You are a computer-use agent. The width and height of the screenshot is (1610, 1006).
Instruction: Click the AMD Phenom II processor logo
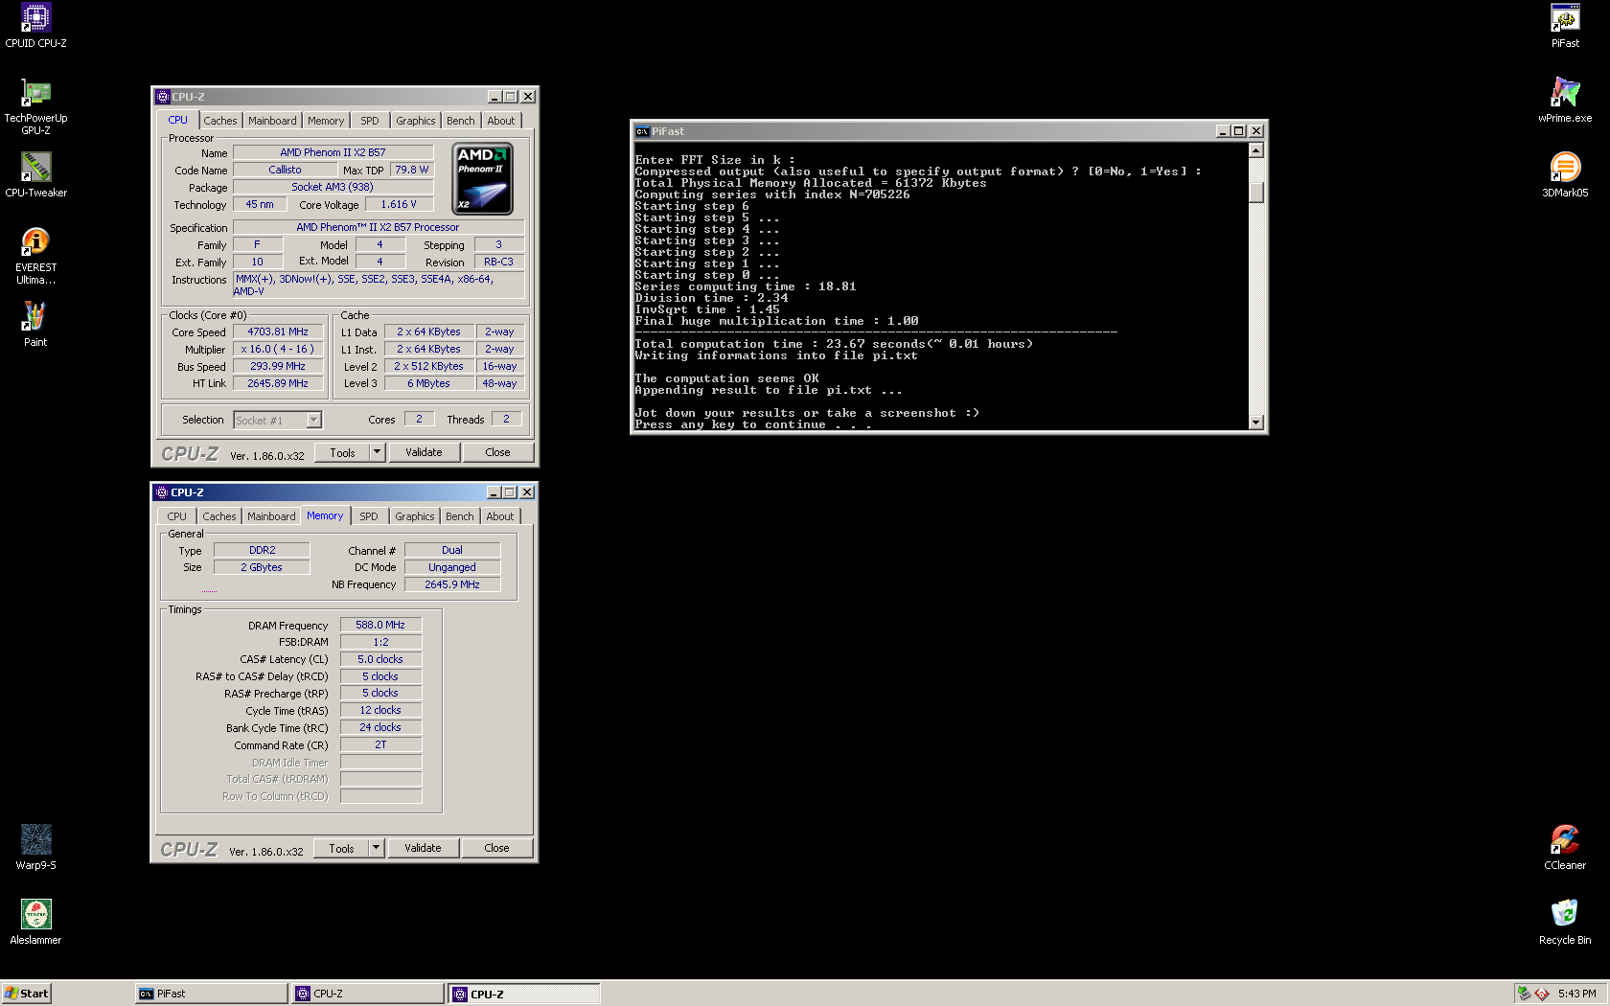tap(482, 178)
